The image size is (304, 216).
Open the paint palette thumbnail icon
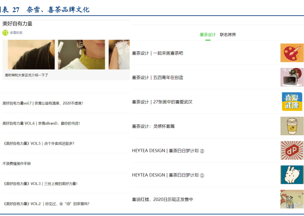[292, 53]
